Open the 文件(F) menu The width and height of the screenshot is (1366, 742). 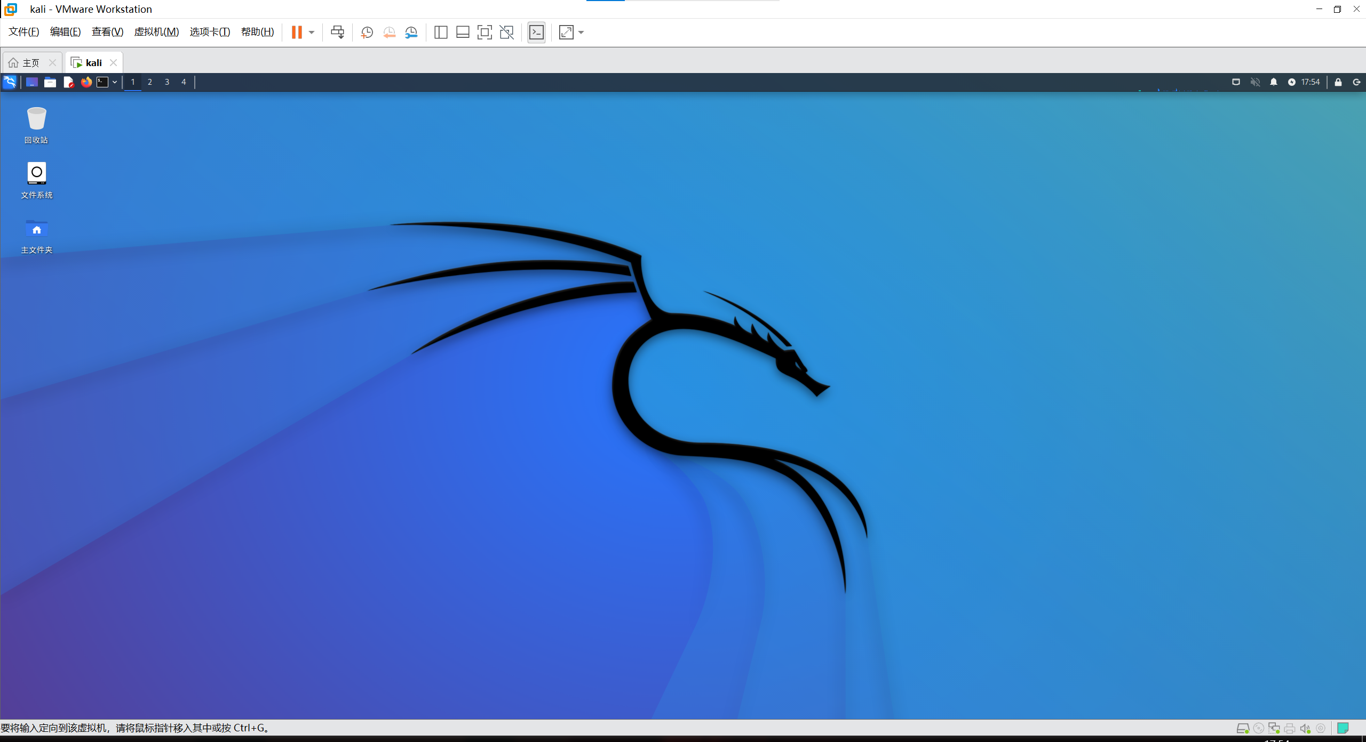pos(24,32)
